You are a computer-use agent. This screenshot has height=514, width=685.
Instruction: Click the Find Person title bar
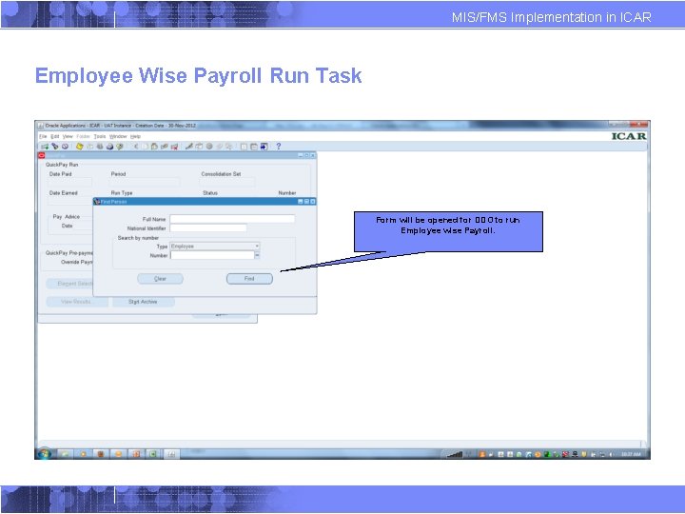tap(205, 202)
